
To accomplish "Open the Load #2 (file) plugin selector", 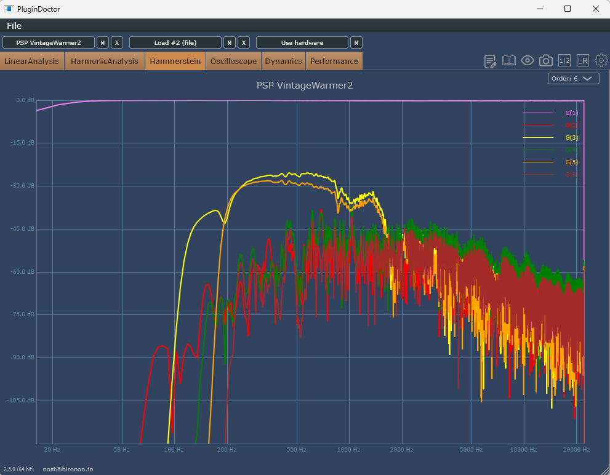I will 175,42.
